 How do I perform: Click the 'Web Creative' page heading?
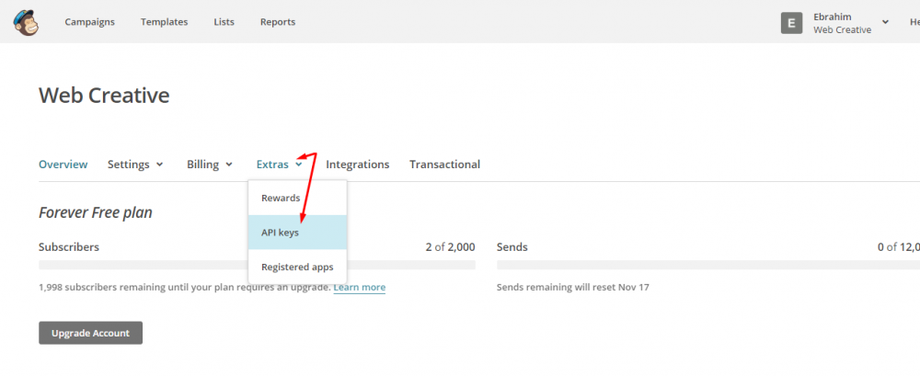pos(105,95)
